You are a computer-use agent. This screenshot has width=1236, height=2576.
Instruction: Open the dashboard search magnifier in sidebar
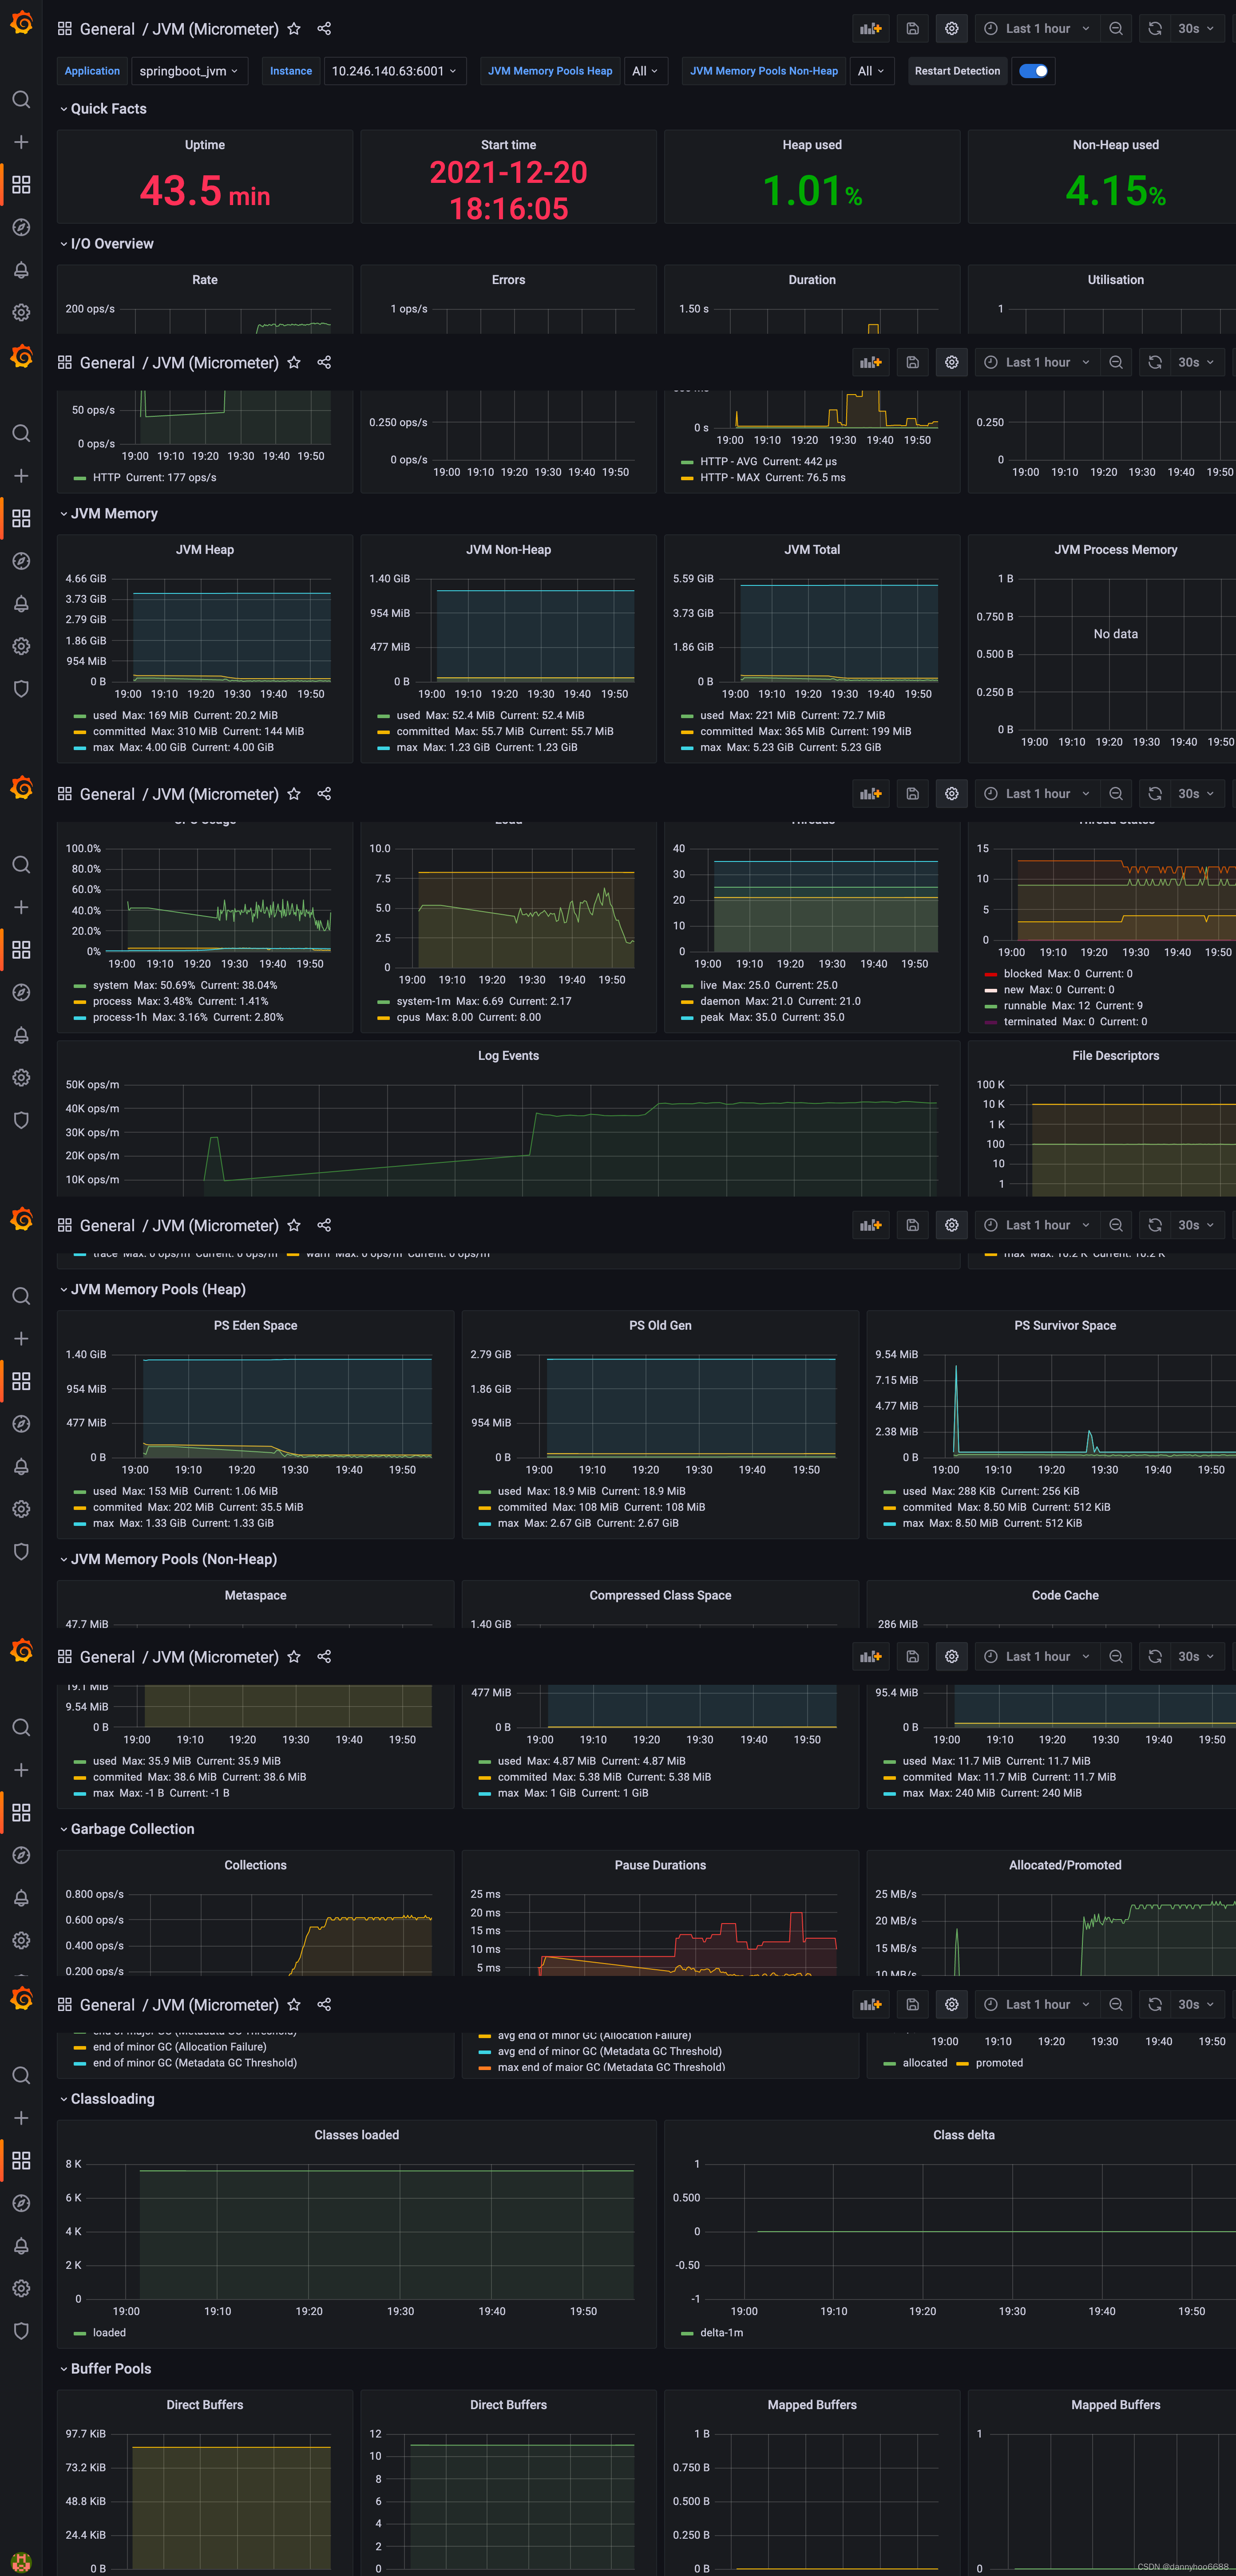pyautogui.click(x=21, y=100)
